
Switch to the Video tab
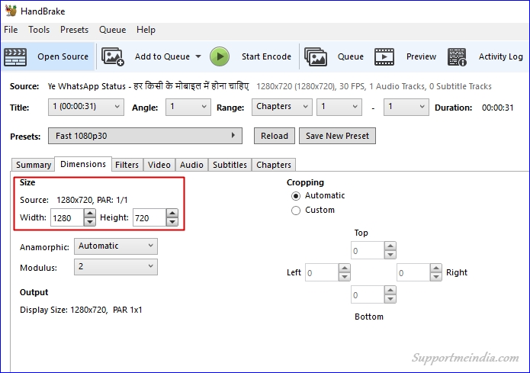click(159, 165)
